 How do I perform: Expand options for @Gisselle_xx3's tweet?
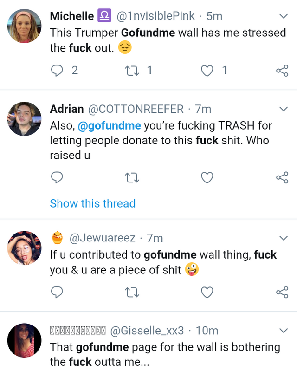(283, 331)
